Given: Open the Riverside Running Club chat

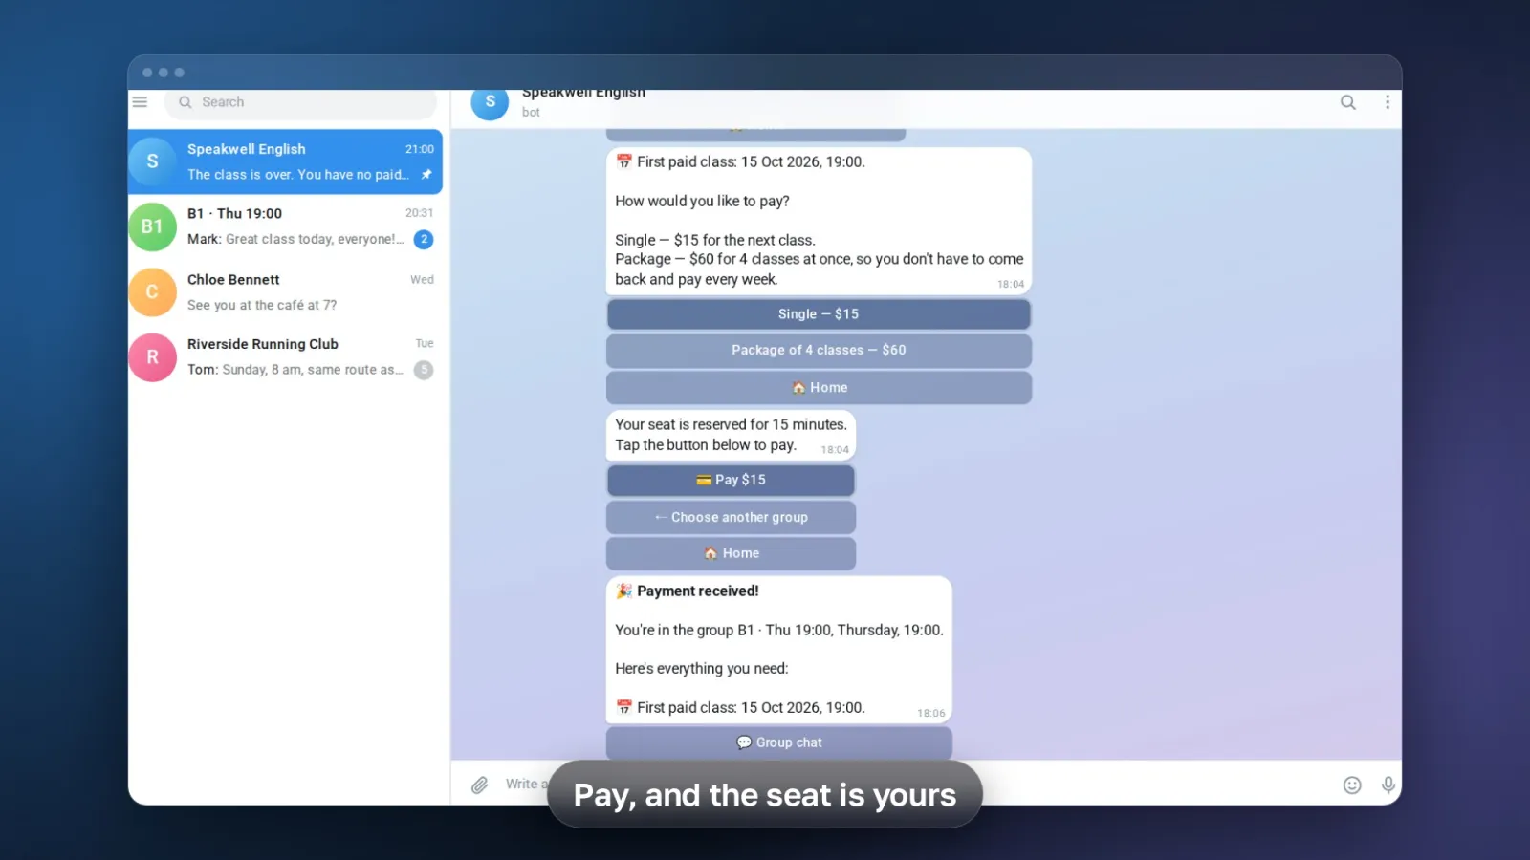Looking at the screenshot, I should tap(285, 356).
